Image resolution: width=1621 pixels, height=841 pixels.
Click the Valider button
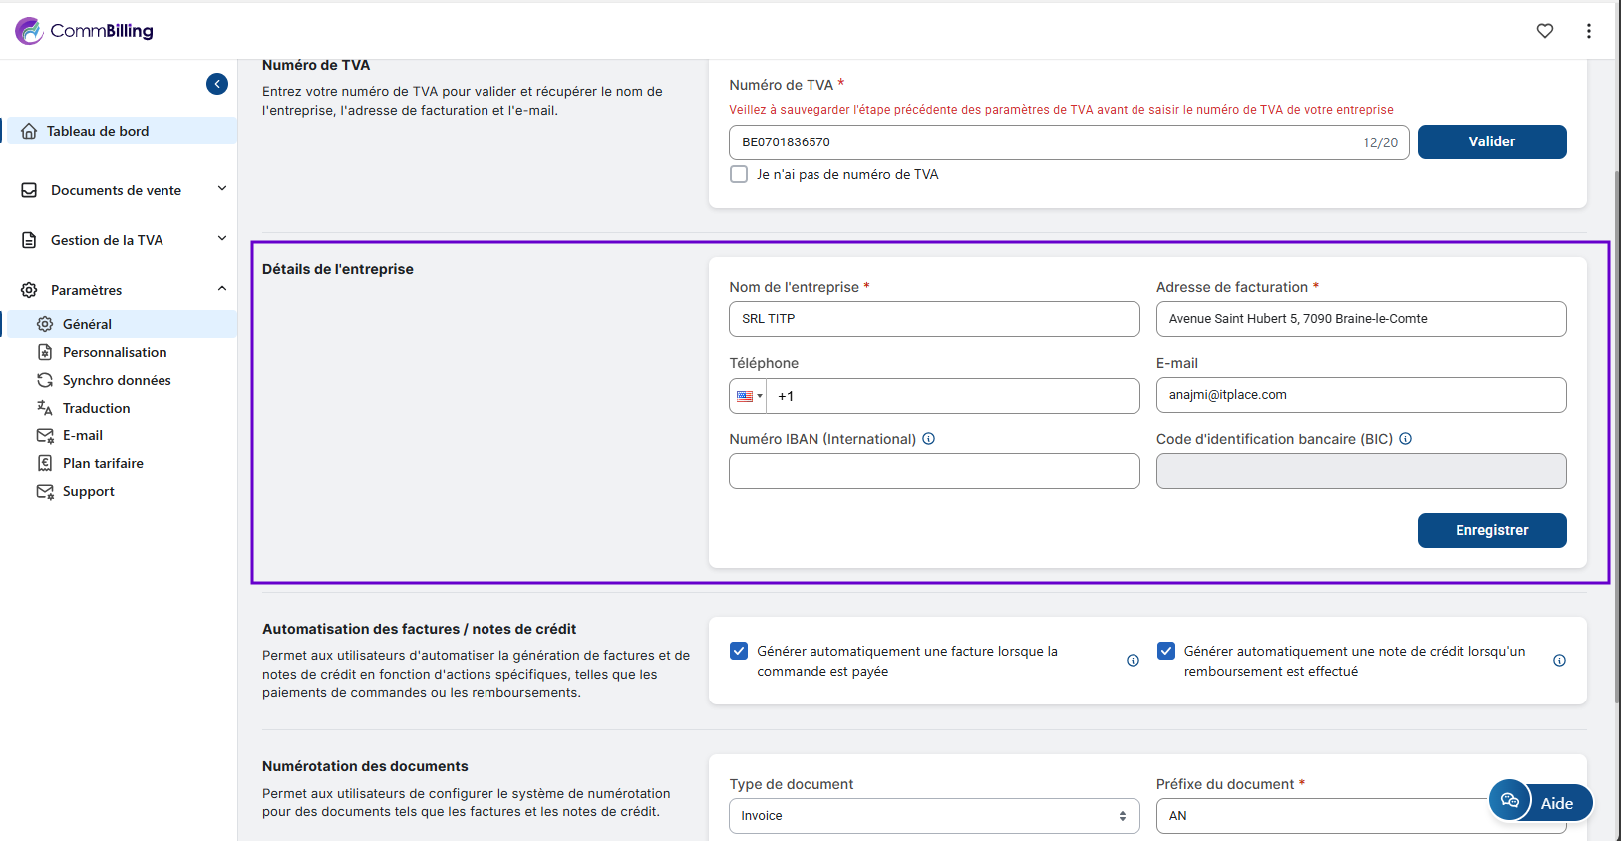tap(1491, 141)
